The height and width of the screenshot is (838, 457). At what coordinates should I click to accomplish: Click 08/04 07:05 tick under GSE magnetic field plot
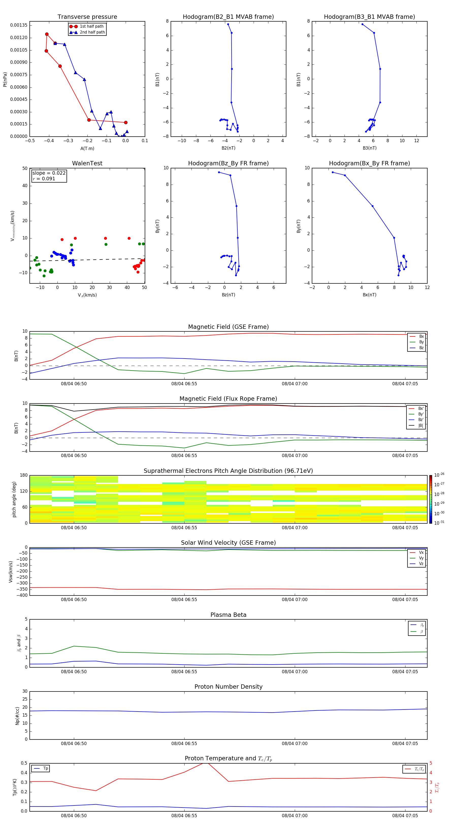[x=405, y=383]
